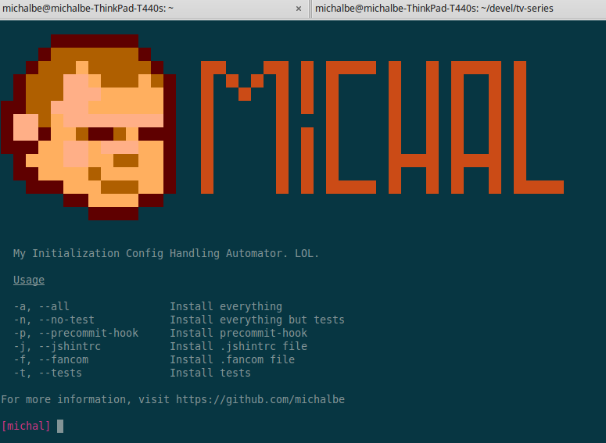Click the 'My Initialization Config Handling Automator. LOL.' line
Screen dimensions: 606x443
[x=167, y=254]
